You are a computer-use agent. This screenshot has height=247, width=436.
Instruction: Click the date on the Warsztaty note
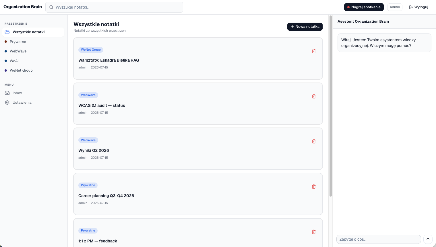click(x=99, y=68)
